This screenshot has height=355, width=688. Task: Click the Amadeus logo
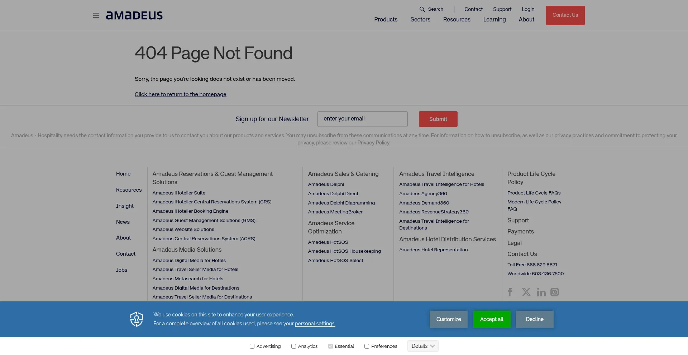point(134,15)
